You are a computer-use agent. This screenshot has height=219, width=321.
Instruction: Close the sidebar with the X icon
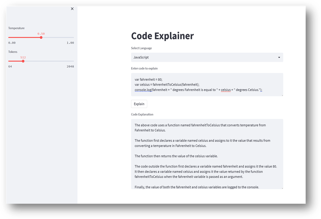[72, 8]
